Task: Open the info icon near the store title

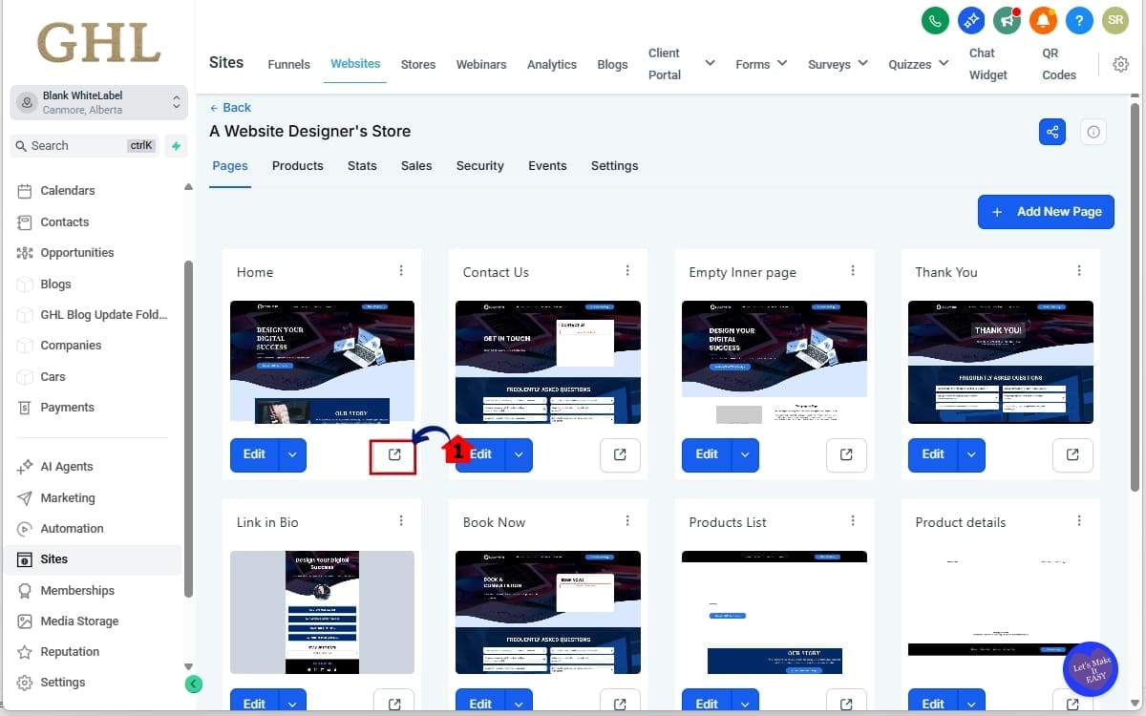Action: [x=1093, y=132]
